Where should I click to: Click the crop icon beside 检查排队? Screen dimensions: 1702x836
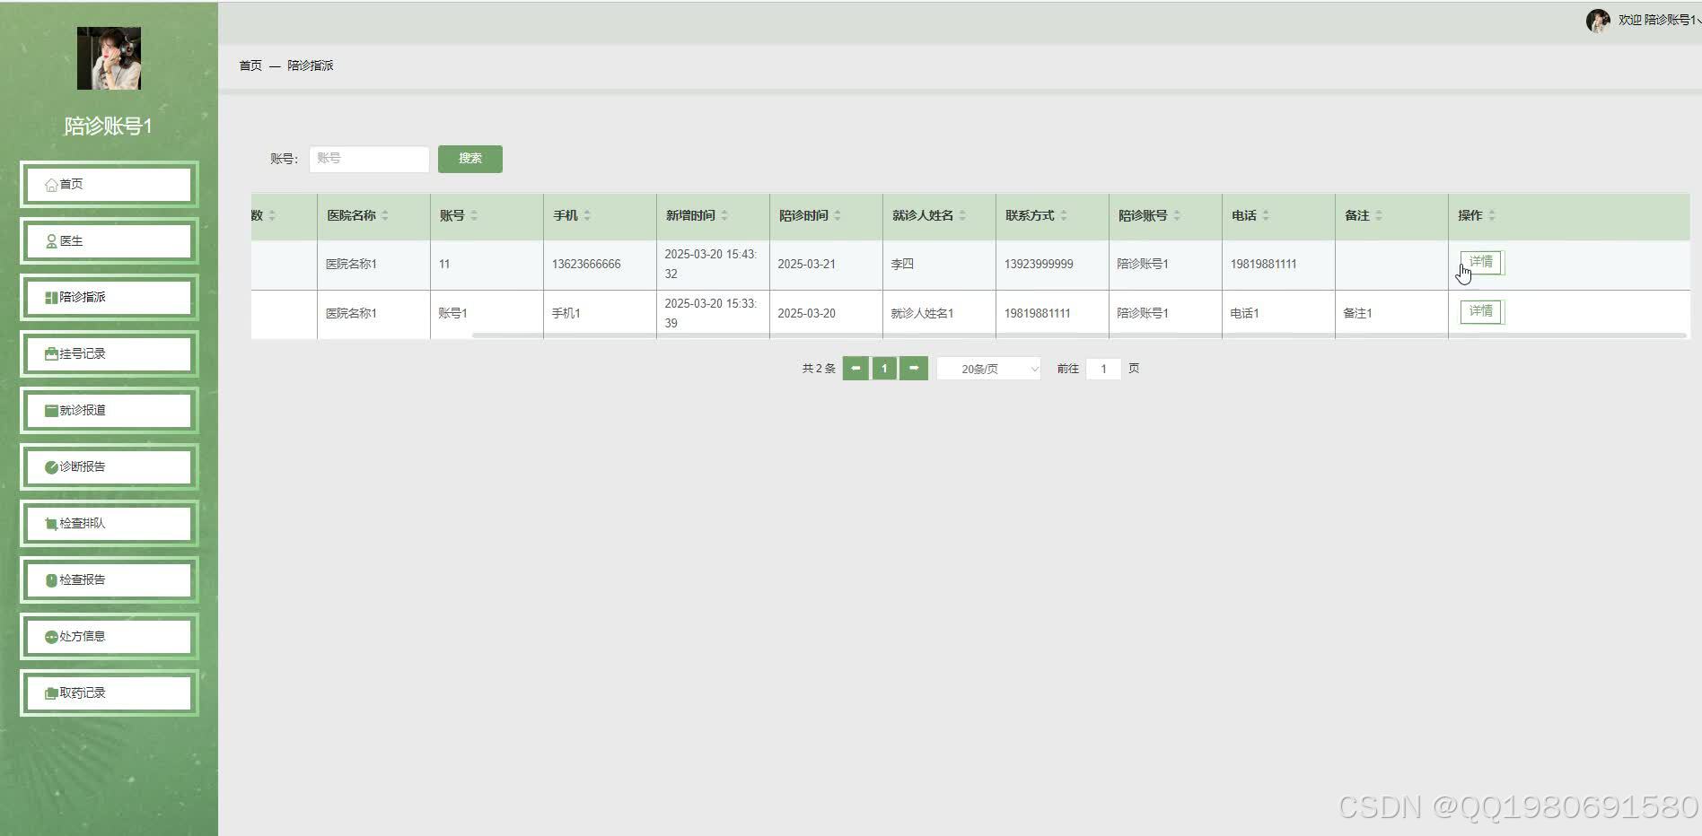coord(51,524)
